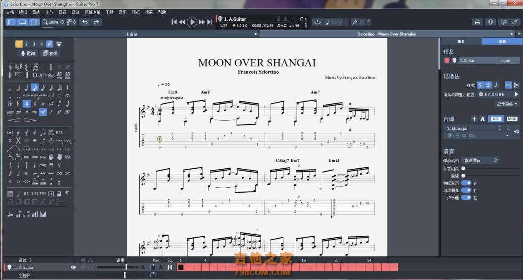Toggle the 弦乐器 switch

tap(466, 197)
